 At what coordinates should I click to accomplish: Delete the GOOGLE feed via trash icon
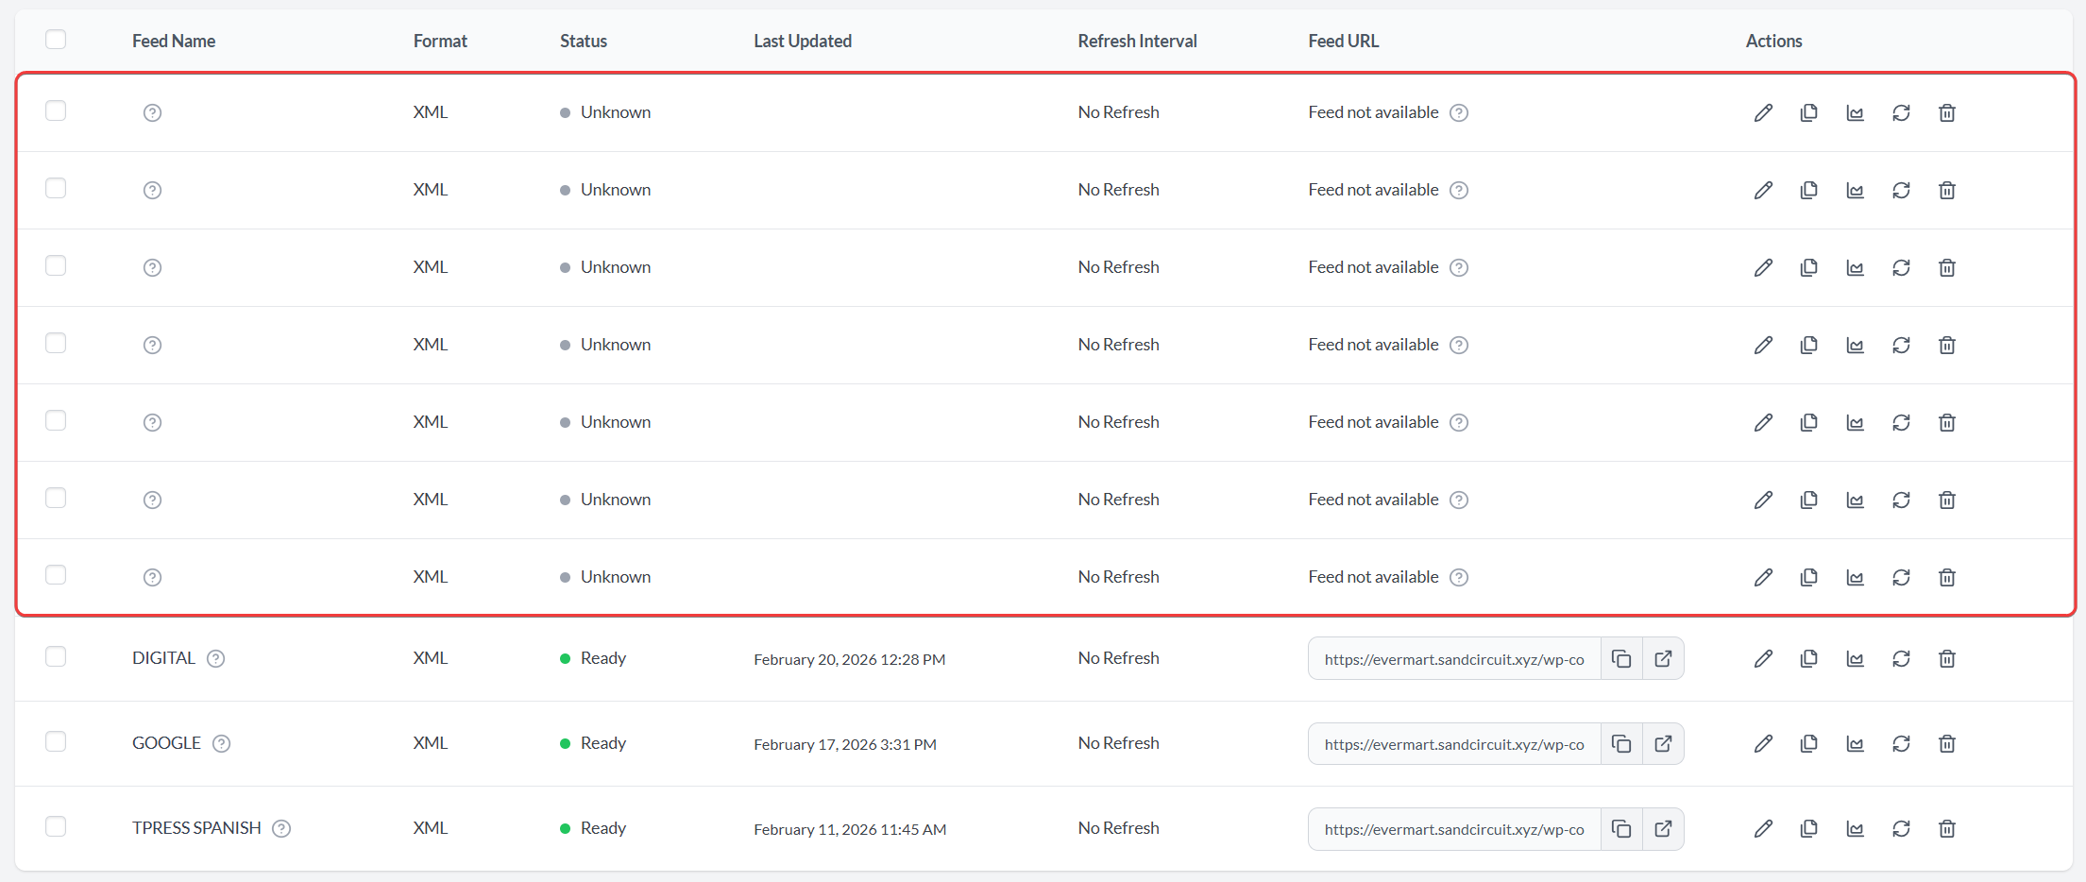(x=1946, y=744)
